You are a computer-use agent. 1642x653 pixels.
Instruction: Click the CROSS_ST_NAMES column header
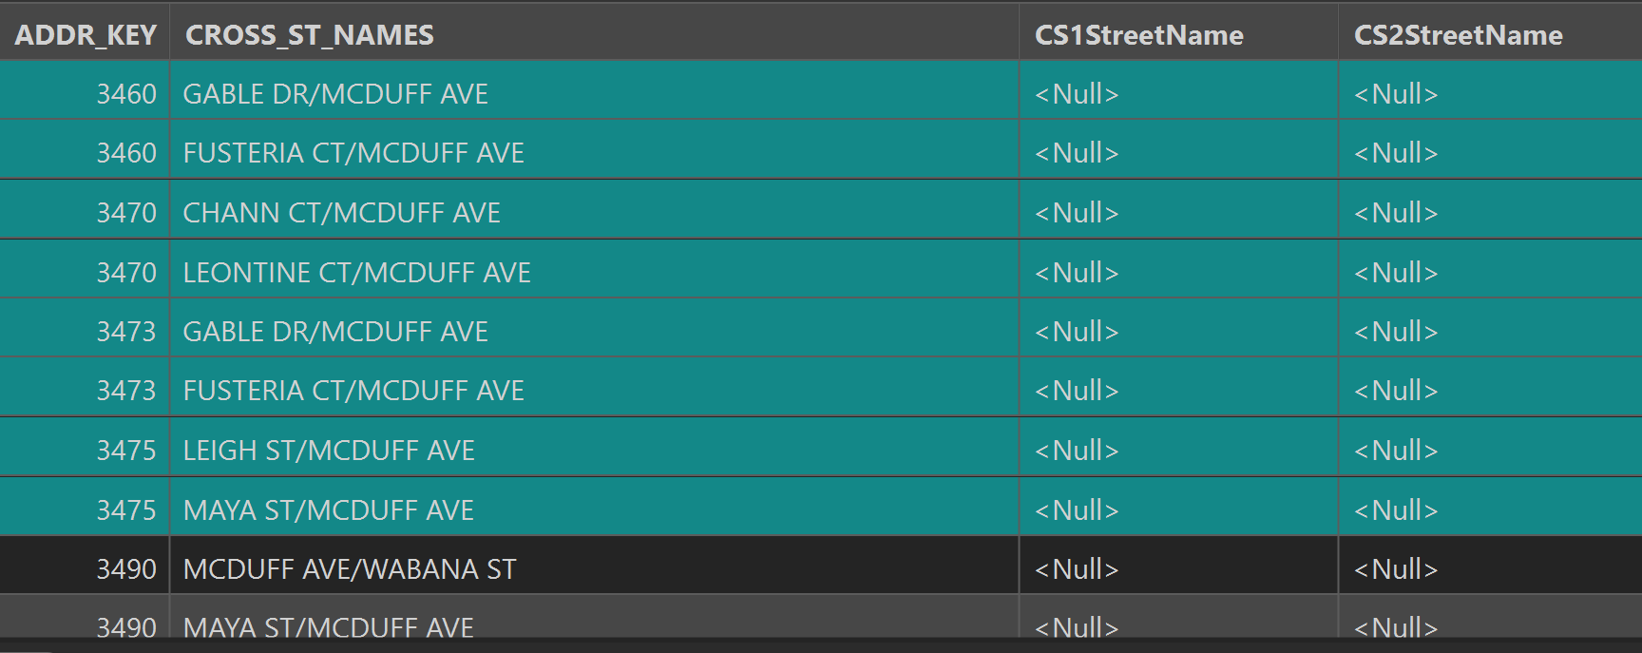point(309,35)
